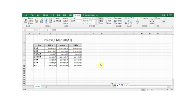
Task: Expand the 左父格 dropdown
Action: pyautogui.click(x=81, y=18)
